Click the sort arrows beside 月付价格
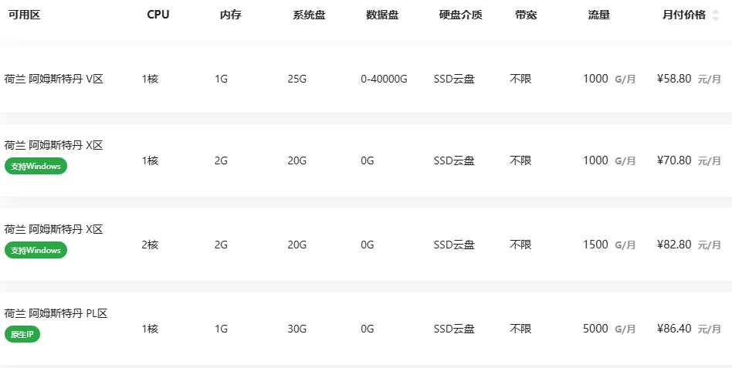Screen dimensions: 732x368 point(715,15)
